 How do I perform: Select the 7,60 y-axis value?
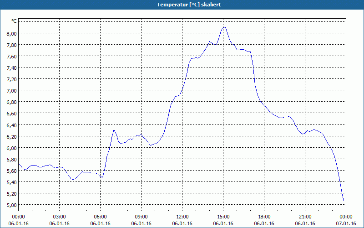[12, 56]
